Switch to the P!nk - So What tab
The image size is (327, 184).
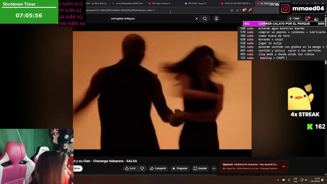tap(96, 3)
